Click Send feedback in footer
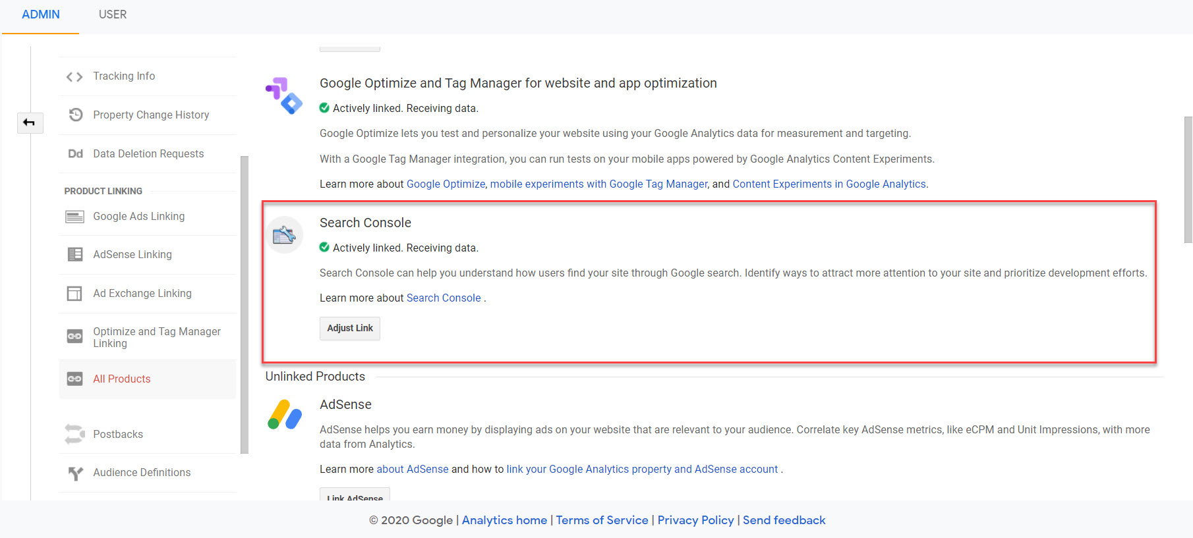This screenshot has width=1193, height=538. pyautogui.click(x=784, y=520)
